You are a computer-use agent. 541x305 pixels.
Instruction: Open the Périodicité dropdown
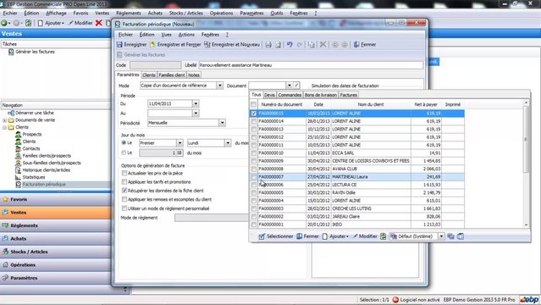pos(222,123)
